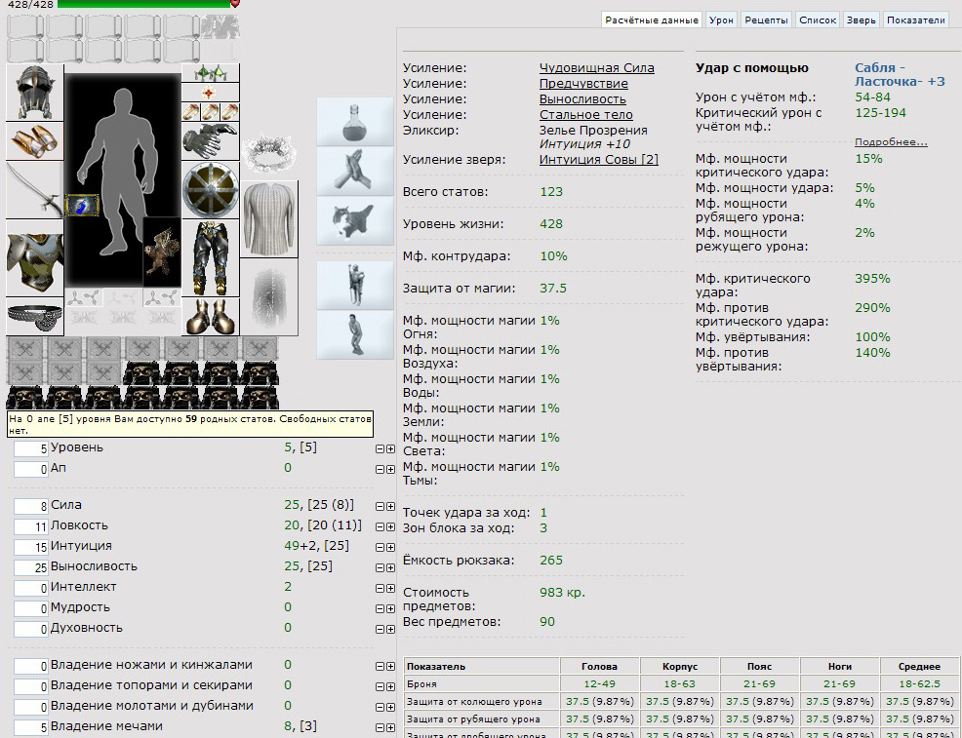This screenshot has width=962, height=738.
Task: Open the Предчувствие boost link
Action: 583,84
